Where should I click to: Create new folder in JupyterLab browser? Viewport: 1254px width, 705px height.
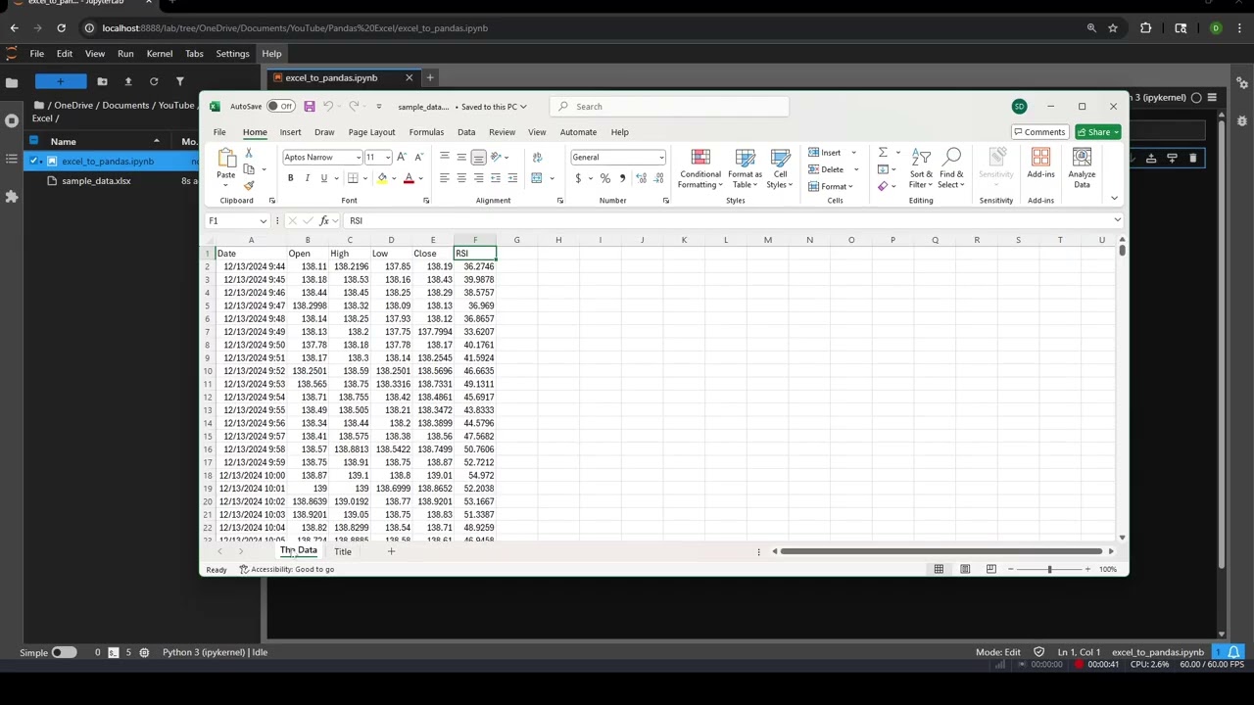(x=102, y=81)
